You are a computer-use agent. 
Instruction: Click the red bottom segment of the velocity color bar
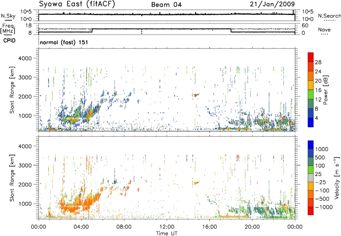(311, 211)
